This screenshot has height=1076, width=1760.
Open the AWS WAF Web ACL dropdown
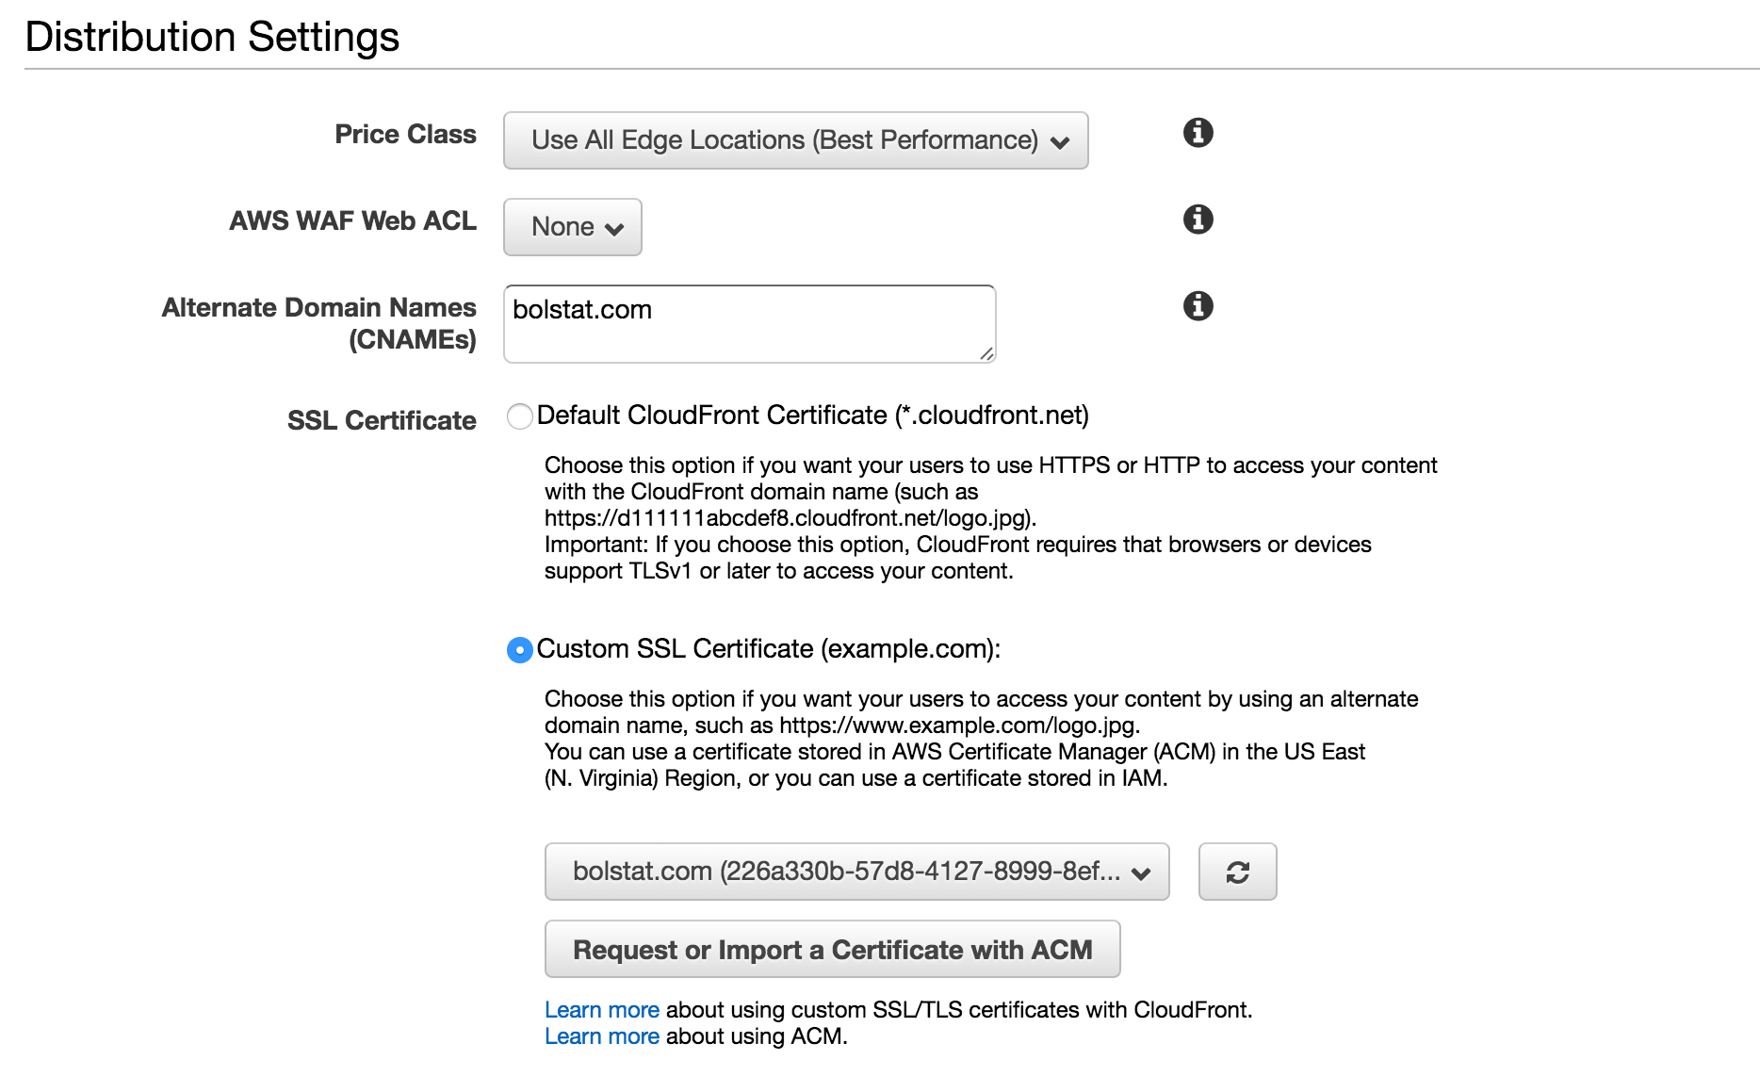(571, 227)
